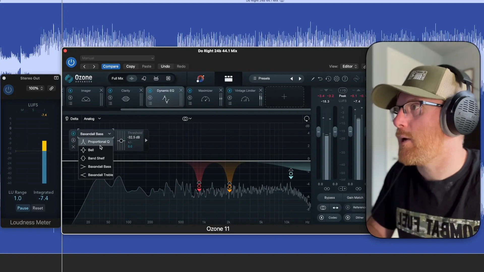Choose Baxandall Treble filter shape
The height and width of the screenshot is (272, 484).
[96, 175]
